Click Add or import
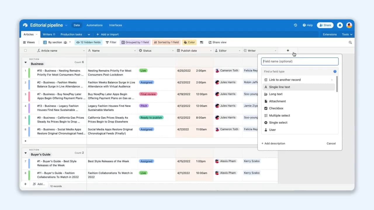 coord(108,34)
